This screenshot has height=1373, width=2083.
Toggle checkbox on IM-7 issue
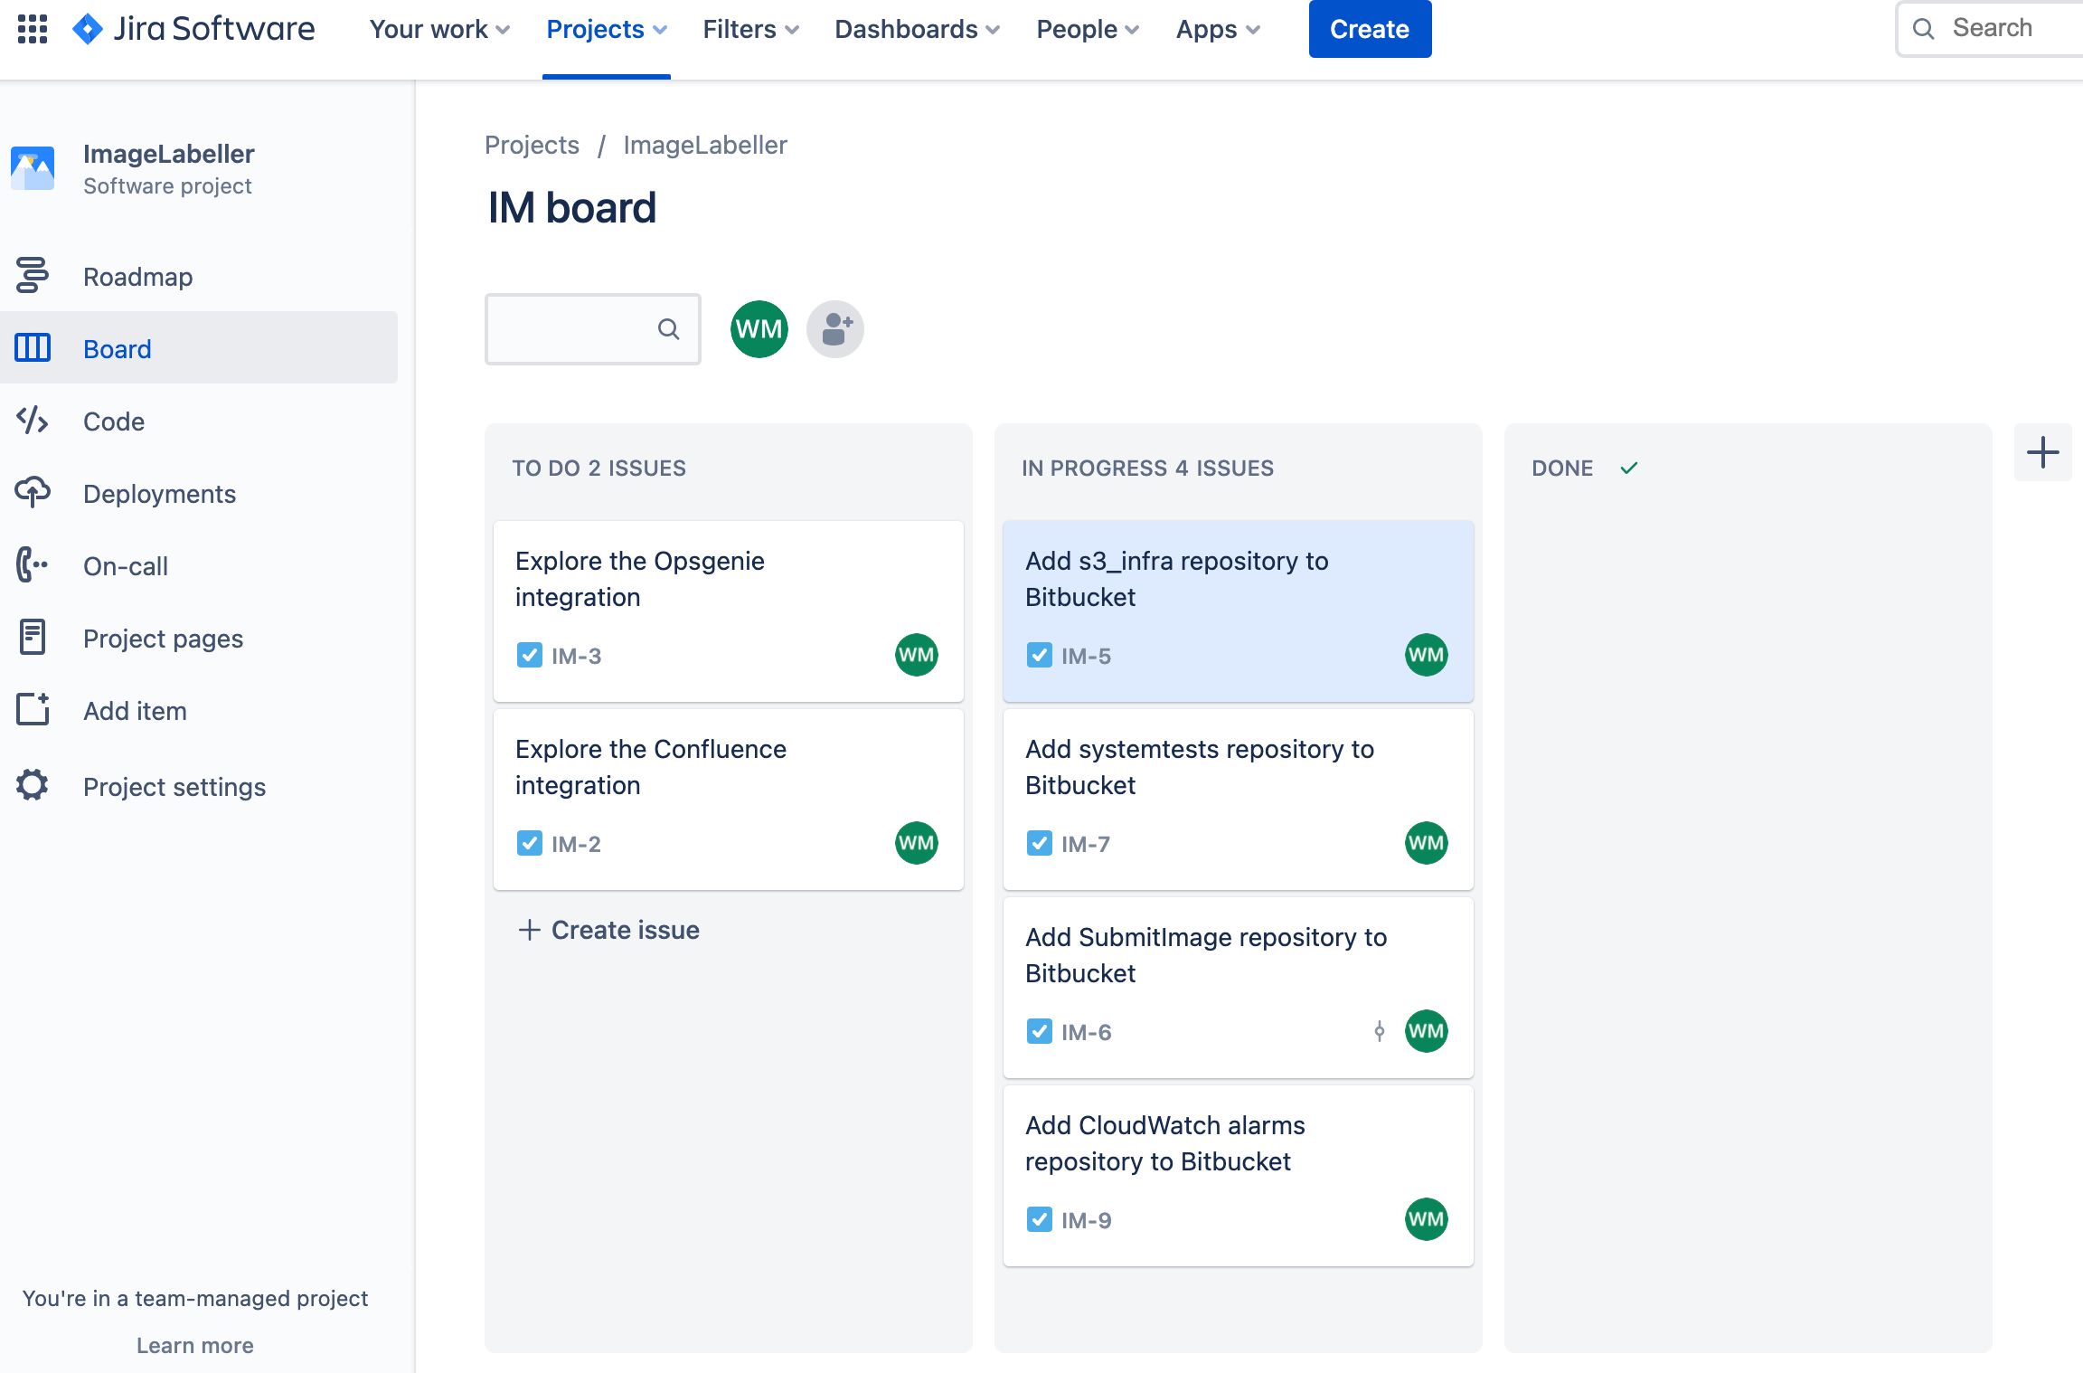[x=1039, y=843]
